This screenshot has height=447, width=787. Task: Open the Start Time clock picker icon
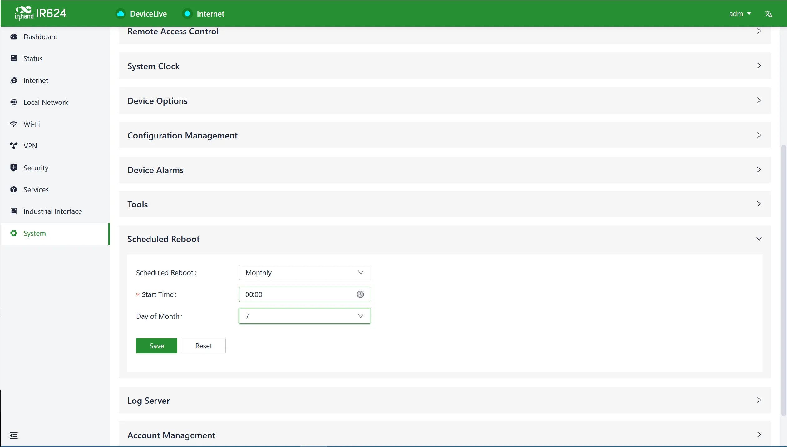point(360,294)
